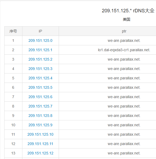Open IP link 209.151.125.6

(41, 97)
